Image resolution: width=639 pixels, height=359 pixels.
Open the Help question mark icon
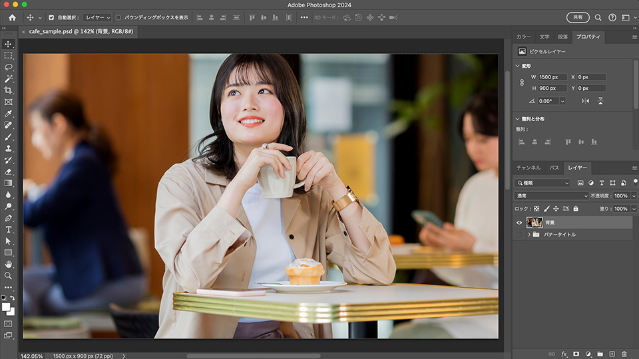click(x=612, y=17)
